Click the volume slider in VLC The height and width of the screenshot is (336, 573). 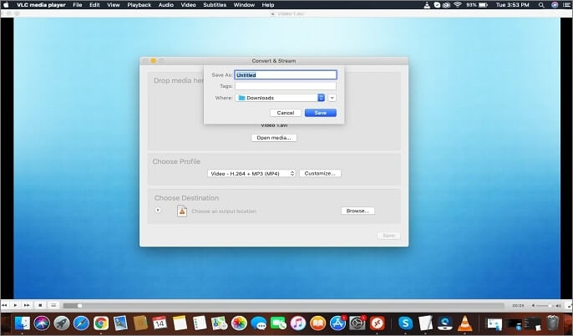tap(541, 306)
